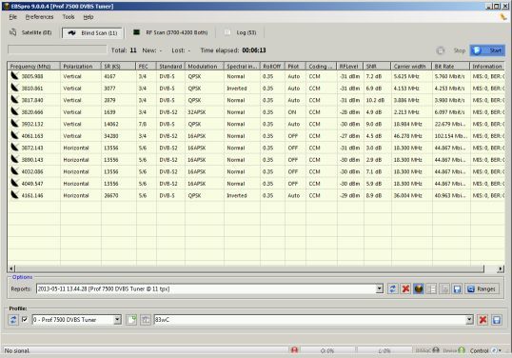Screen dimensions: 512x358
Task: Click transponder icon for 3820.666 row
Action: click(14, 111)
